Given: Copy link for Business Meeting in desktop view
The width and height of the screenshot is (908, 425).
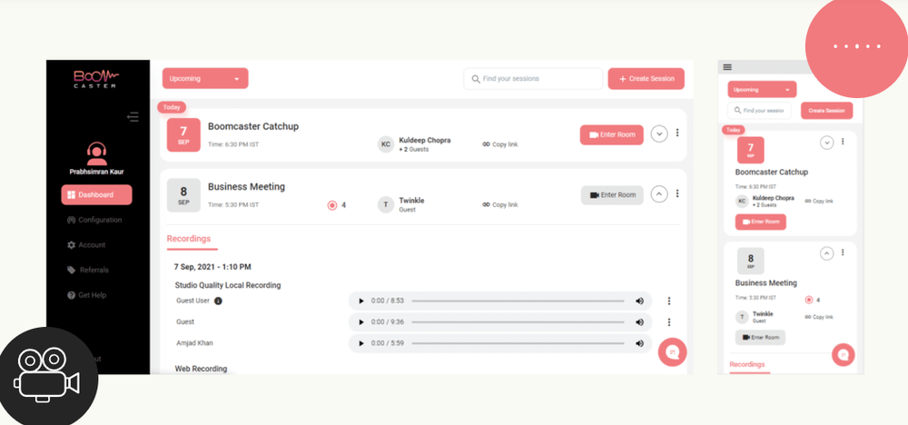Looking at the screenshot, I should [499, 204].
